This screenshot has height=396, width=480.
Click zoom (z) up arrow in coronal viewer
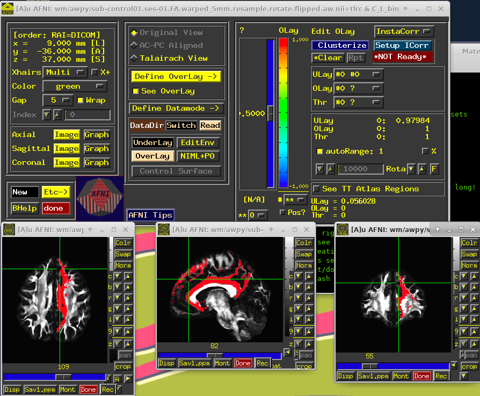474,344
